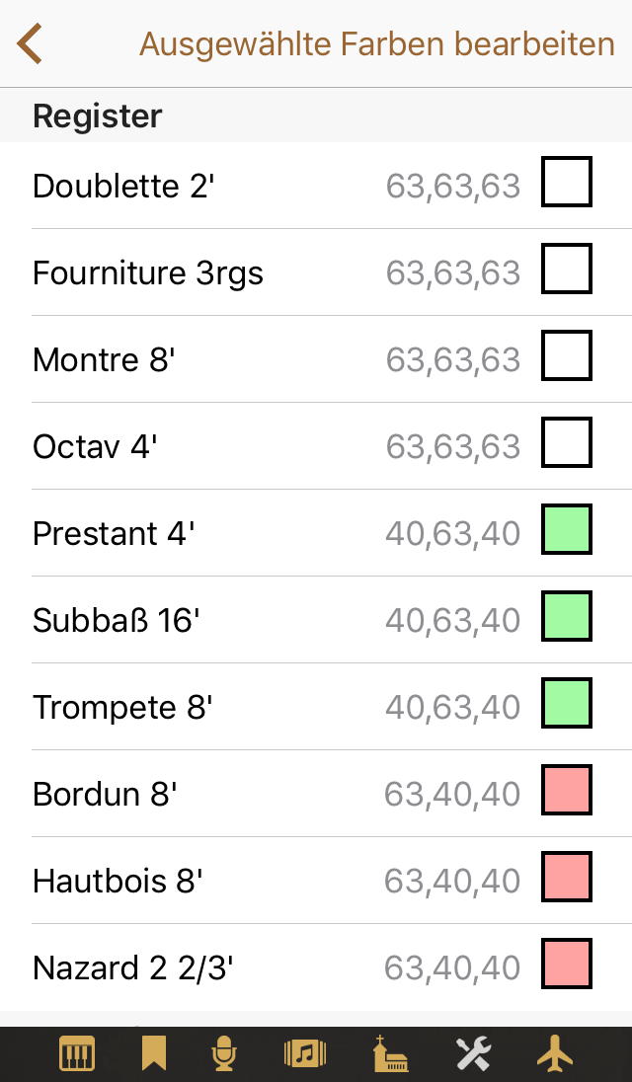Viewport: 632px width, 1082px height.
Task: Open the keyboard tab icon
Action: pyautogui.click(x=77, y=1054)
